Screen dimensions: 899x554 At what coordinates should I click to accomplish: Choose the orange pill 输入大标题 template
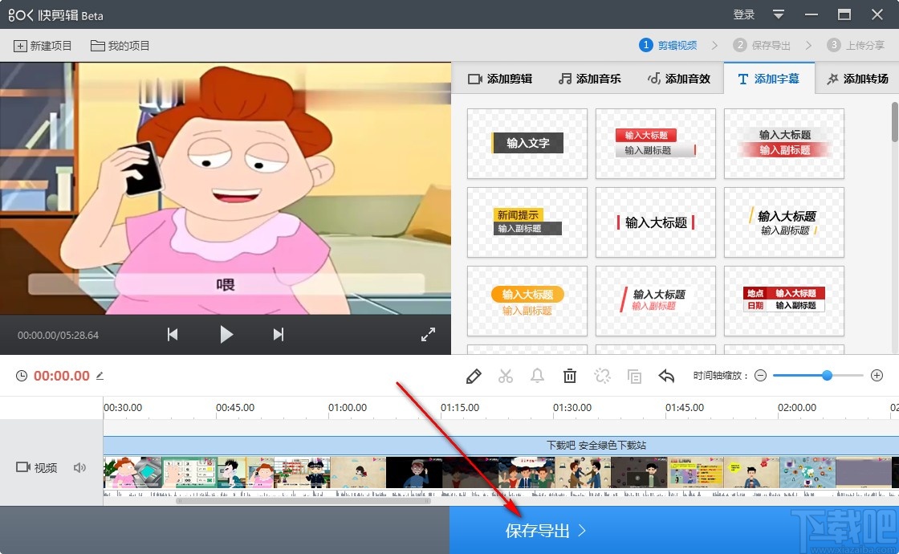click(x=527, y=300)
